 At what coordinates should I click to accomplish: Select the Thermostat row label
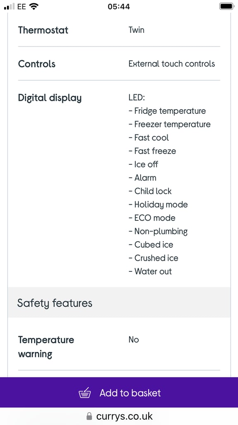(x=43, y=30)
